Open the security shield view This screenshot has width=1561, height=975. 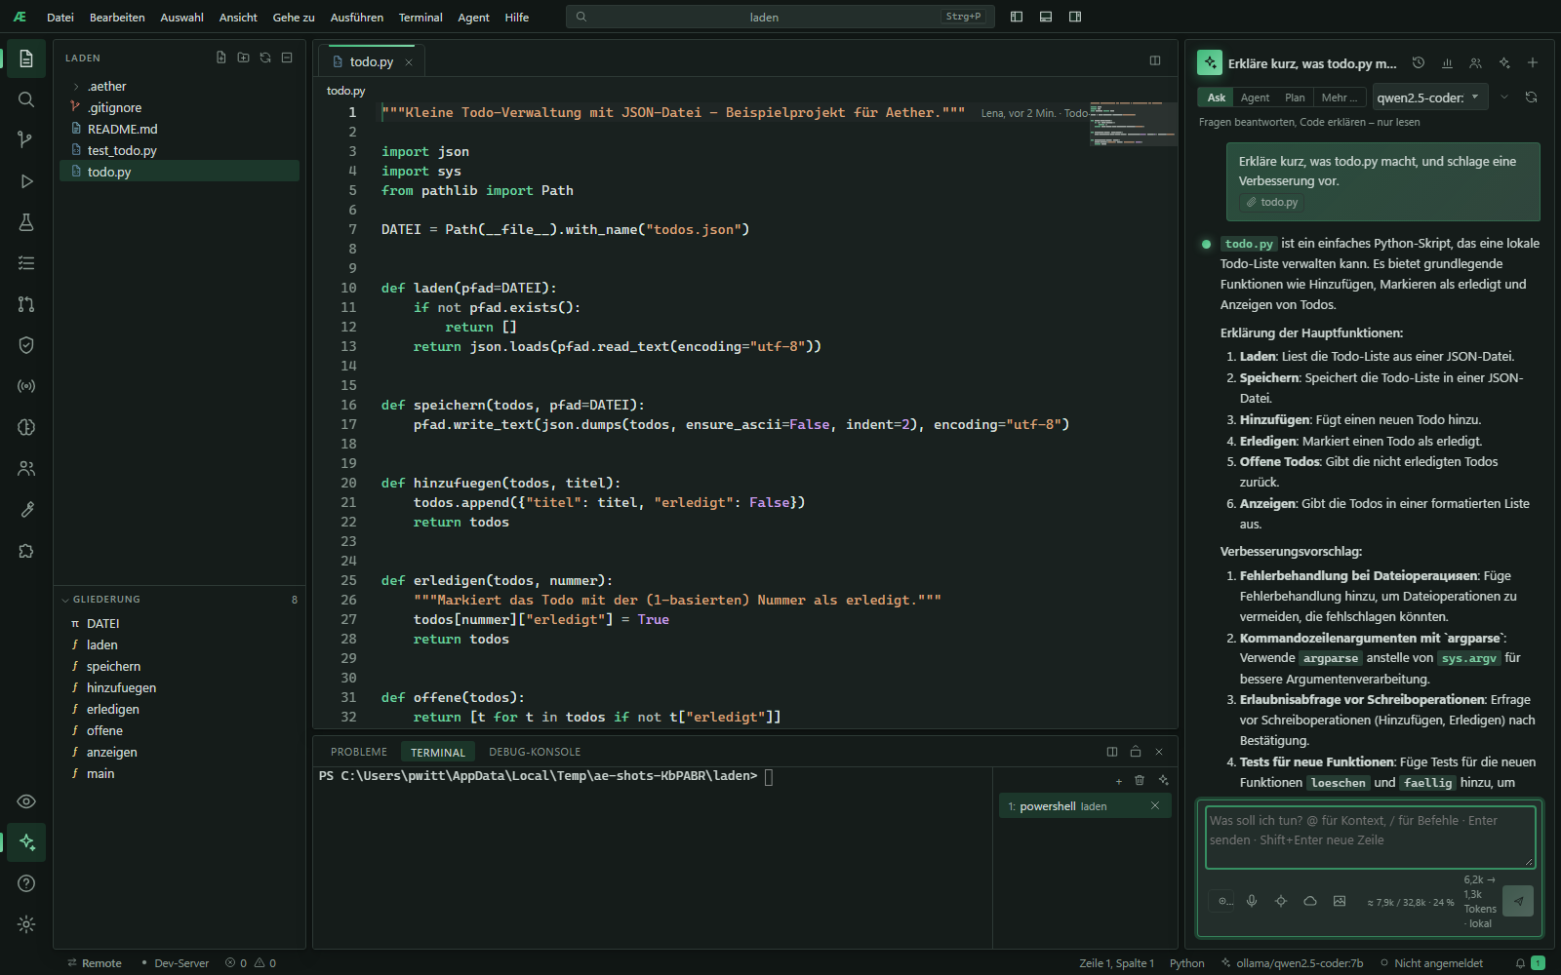click(26, 345)
